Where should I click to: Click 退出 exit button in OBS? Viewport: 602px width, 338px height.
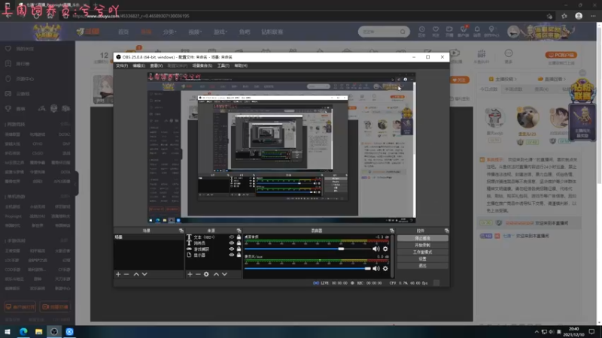pos(422,266)
